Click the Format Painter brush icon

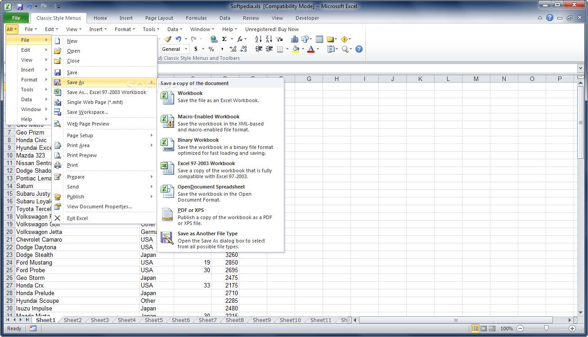(168, 39)
